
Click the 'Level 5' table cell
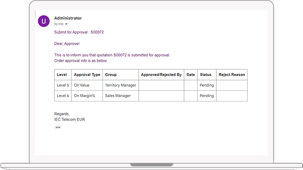(x=63, y=85)
